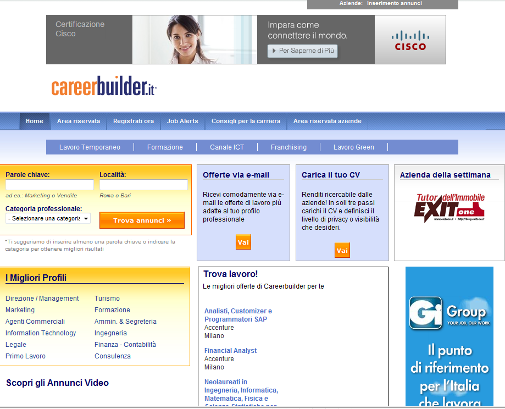The image size is (505, 409).
Task: Open the Marketing profile link
Action: [20, 310]
